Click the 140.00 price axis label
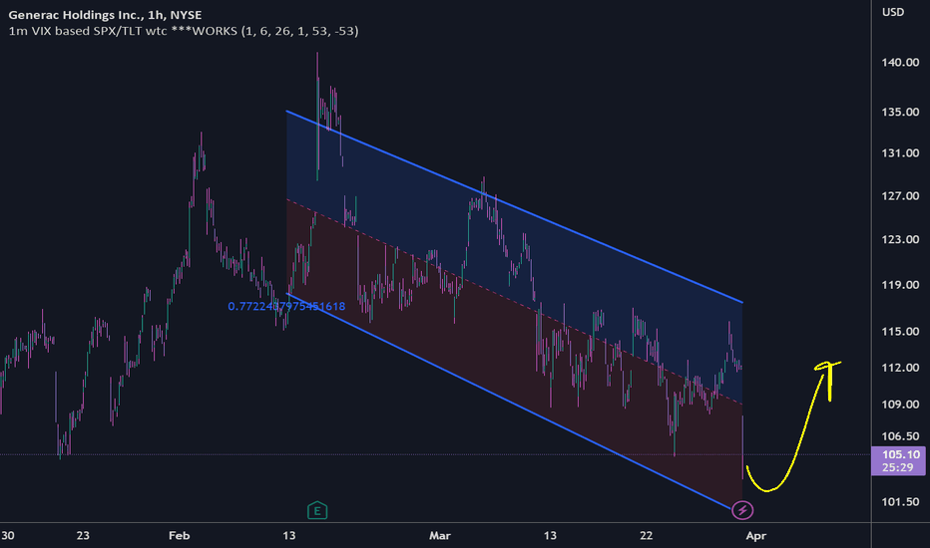The width and height of the screenshot is (930, 548). [900, 62]
